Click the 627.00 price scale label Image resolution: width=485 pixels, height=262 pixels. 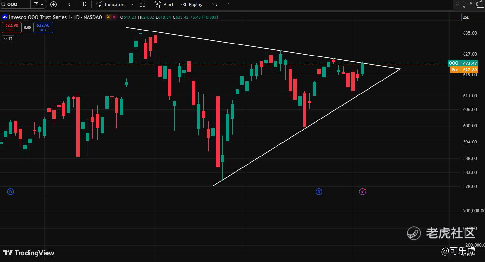point(470,54)
